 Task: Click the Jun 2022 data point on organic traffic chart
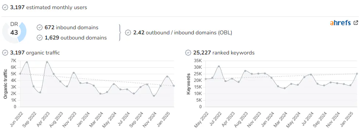coord(20,74)
